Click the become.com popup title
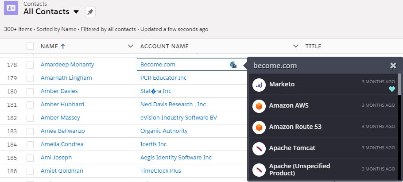Image resolution: width=403 pixels, height=182 pixels. (275, 66)
